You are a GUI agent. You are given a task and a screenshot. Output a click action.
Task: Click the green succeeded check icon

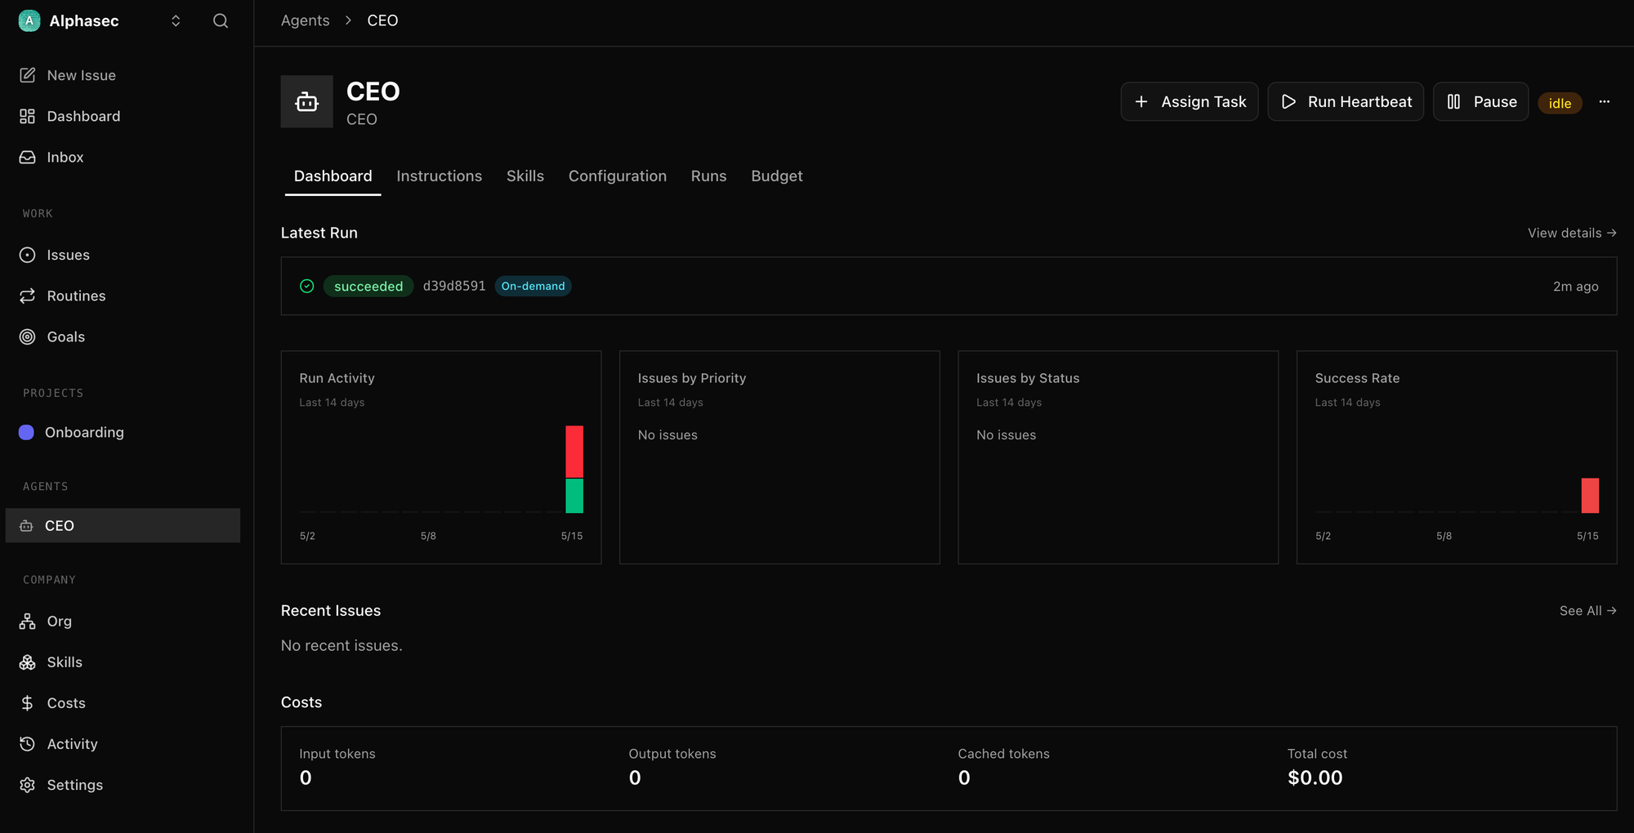(x=307, y=286)
